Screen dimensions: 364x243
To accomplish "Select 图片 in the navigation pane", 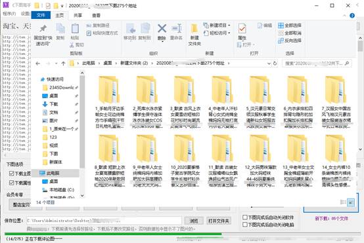I will (50, 121).
